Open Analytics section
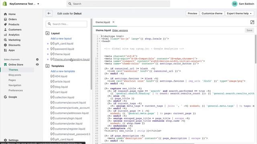This screenshot has height=144, width=257. 14,35
